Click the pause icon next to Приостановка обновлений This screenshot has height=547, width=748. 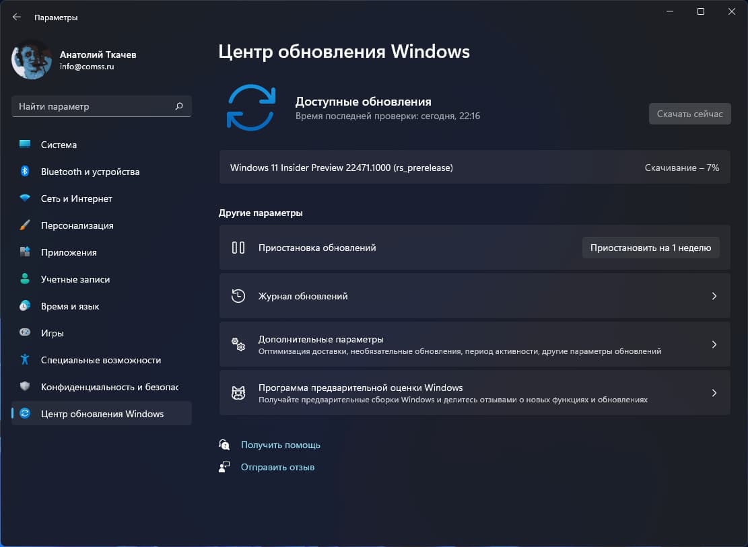[238, 248]
